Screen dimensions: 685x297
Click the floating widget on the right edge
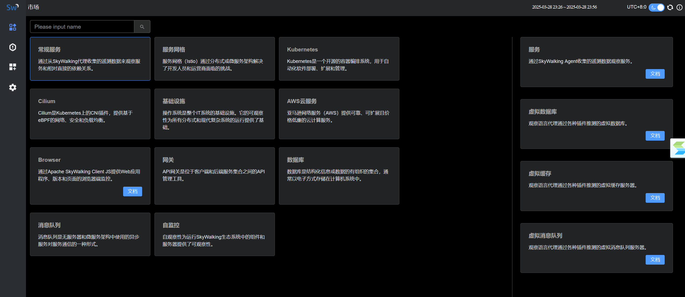(679, 148)
